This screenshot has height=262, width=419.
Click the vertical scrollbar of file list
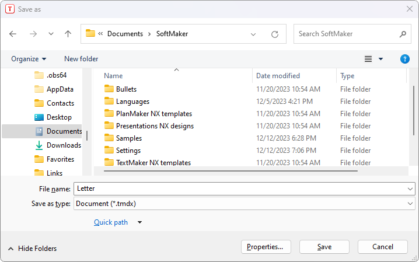413,110
